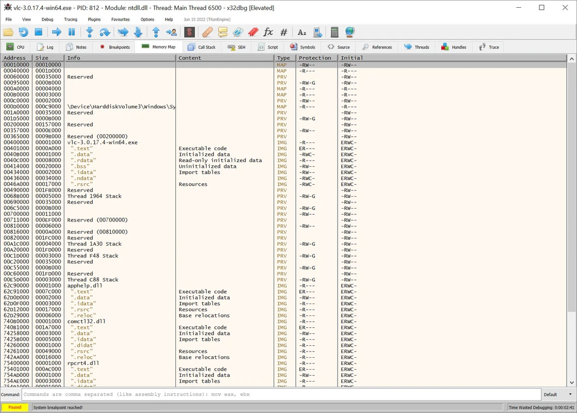Sort by the Address column header
The image size is (577, 413).
point(17,58)
